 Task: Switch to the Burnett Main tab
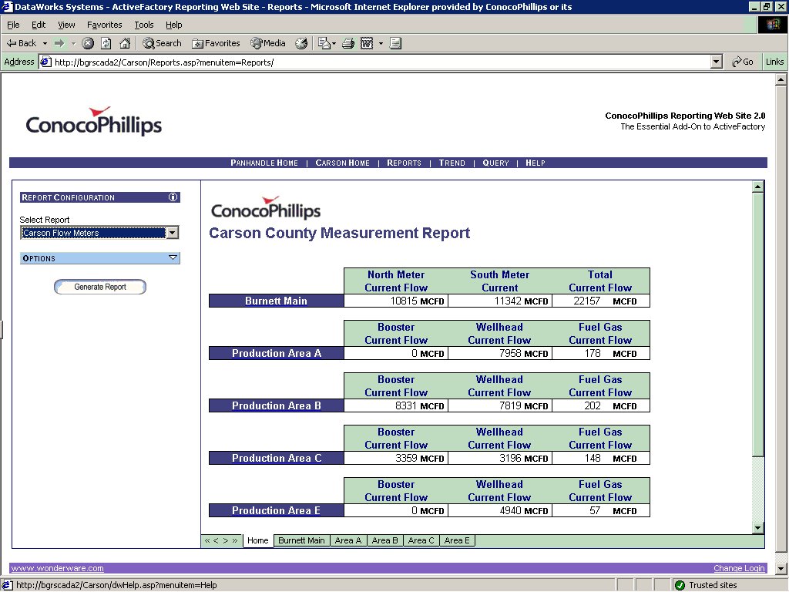pos(301,540)
